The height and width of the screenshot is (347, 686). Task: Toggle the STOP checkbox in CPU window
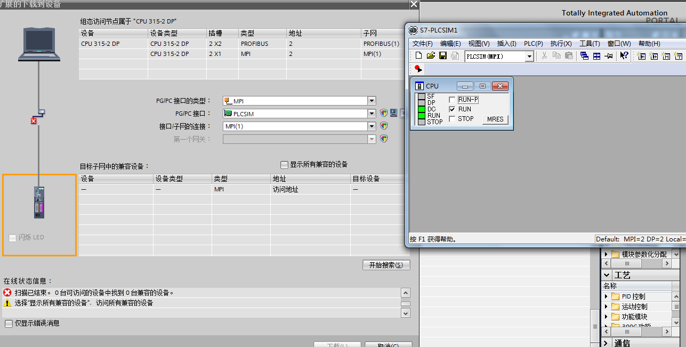click(452, 119)
